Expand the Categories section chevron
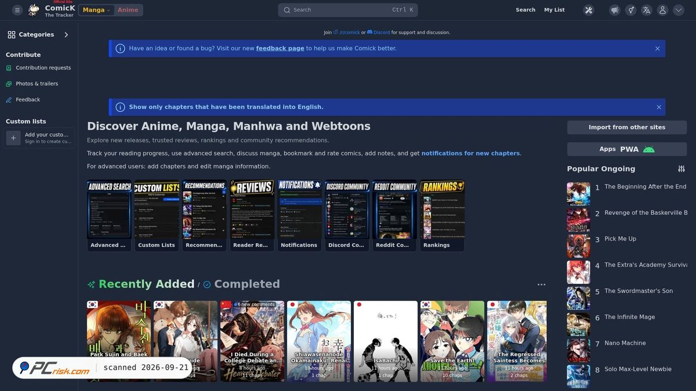The width and height of the screenshot is (696, 391). click(x=66, y=35)
